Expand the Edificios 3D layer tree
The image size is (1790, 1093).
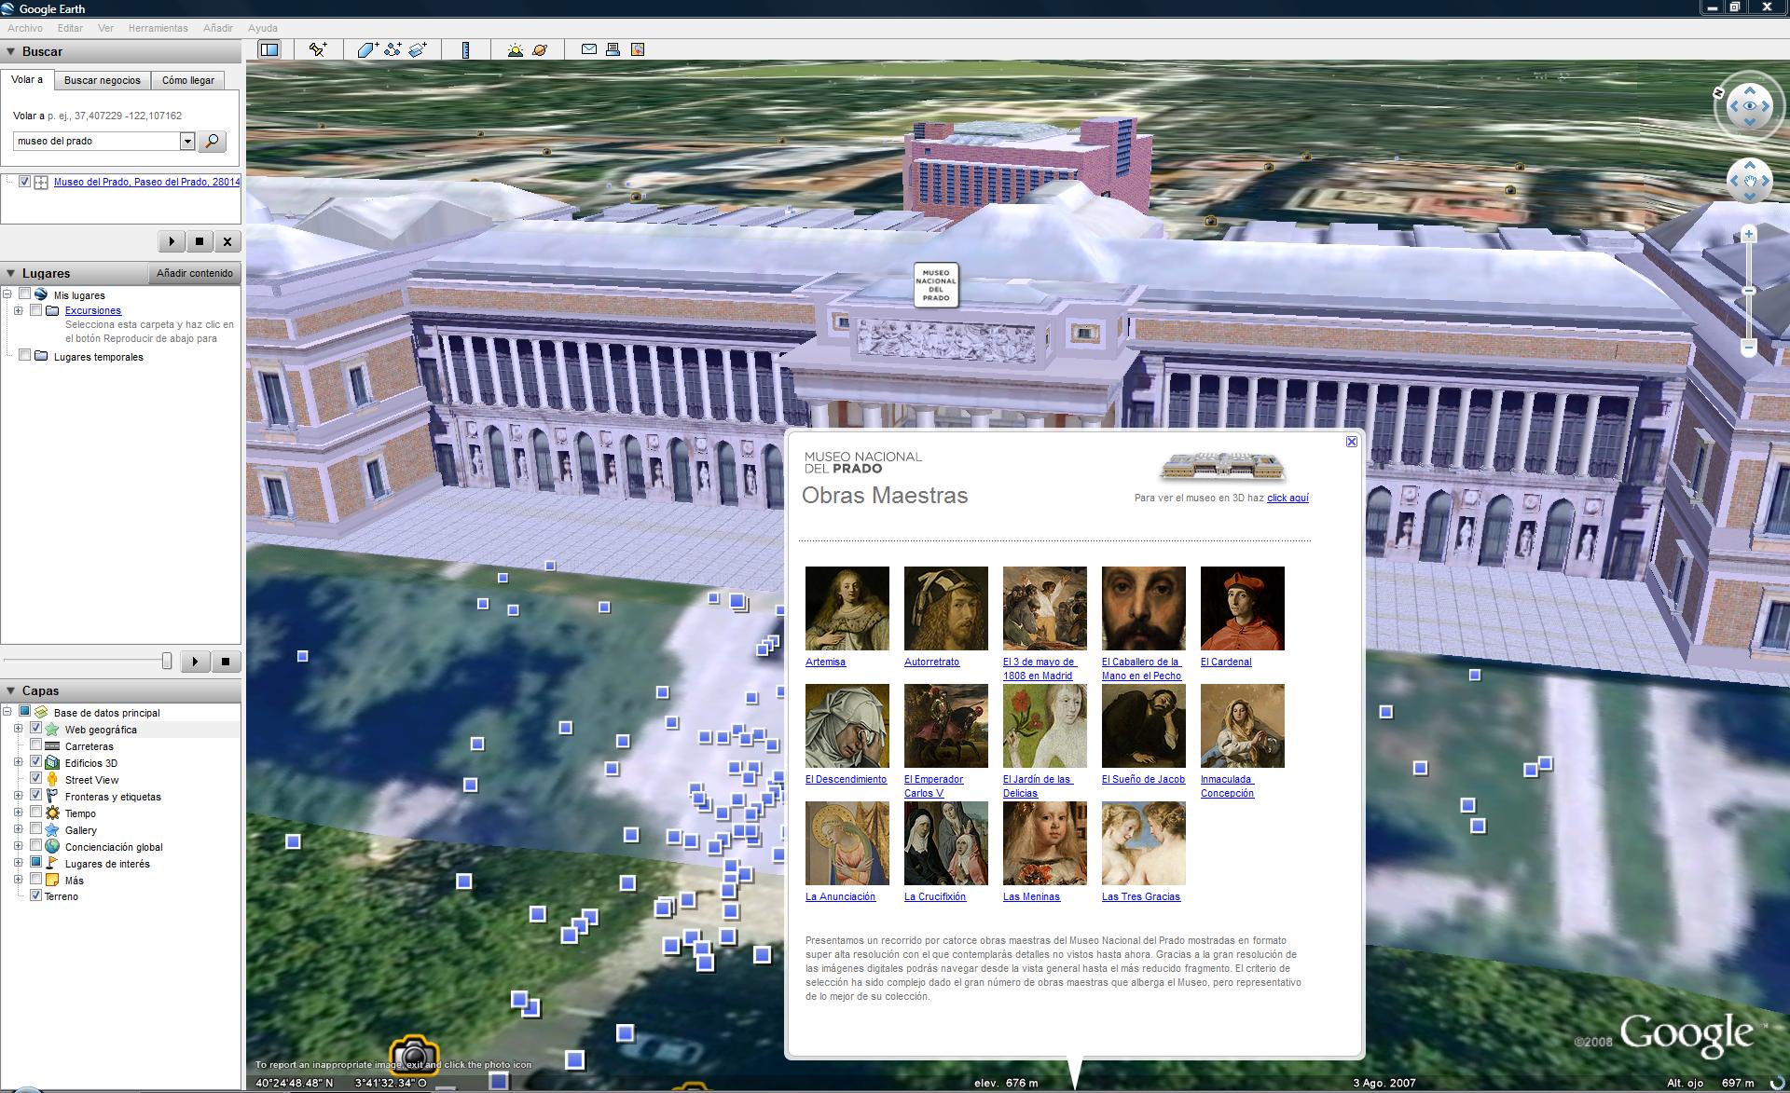click(x=18, y=763)
